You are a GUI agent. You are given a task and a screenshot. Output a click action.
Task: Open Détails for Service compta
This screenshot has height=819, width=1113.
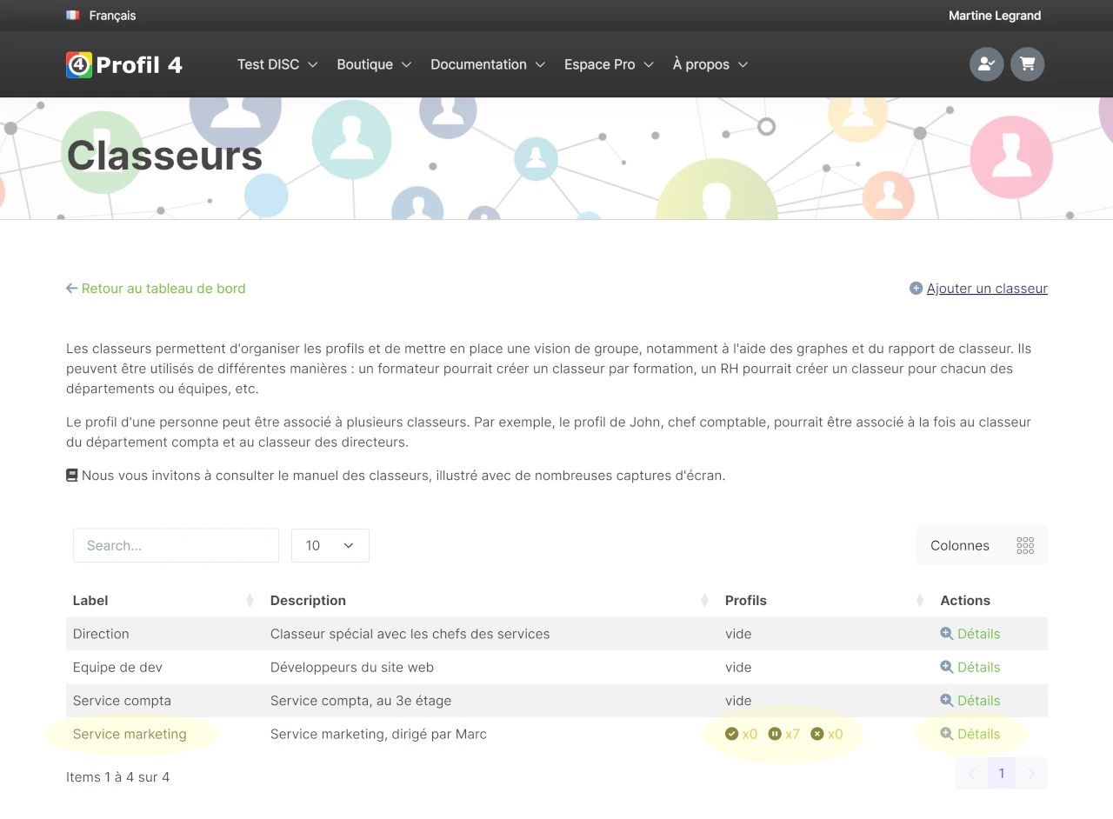coord(970,701)
